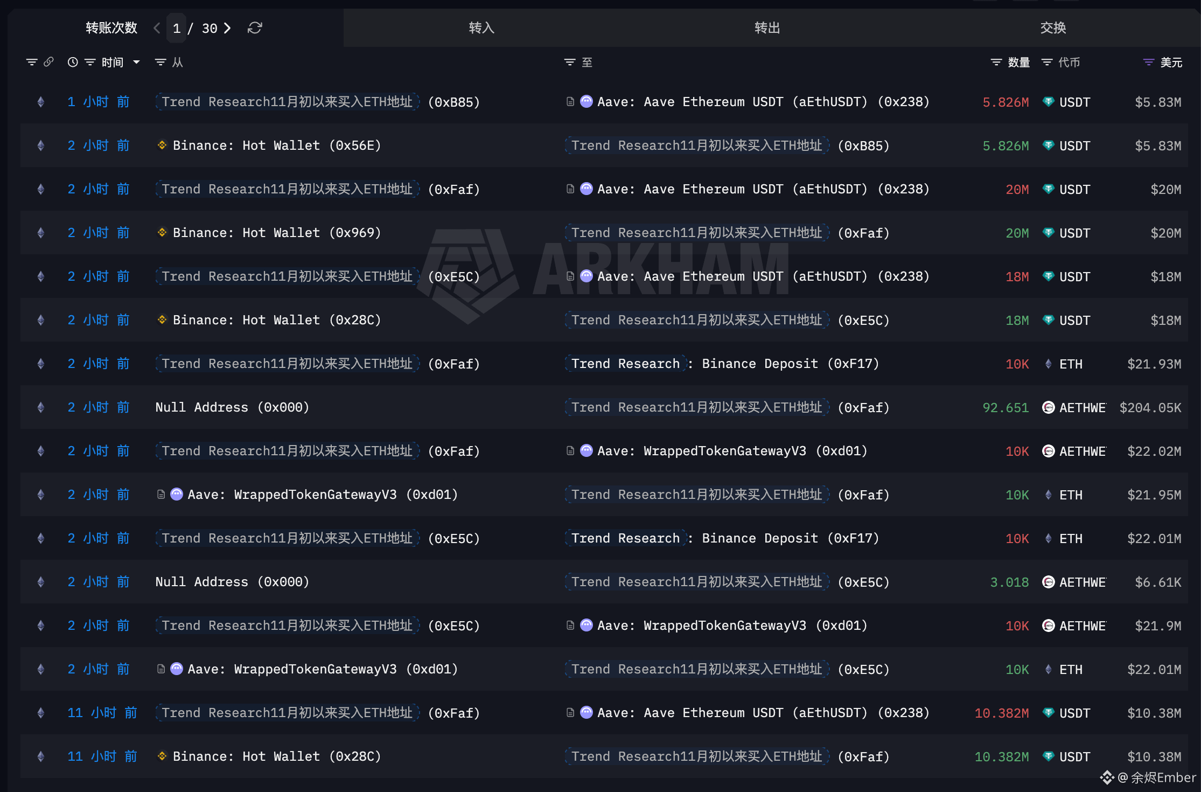Switch to the 转入 tab

[481, 28]
